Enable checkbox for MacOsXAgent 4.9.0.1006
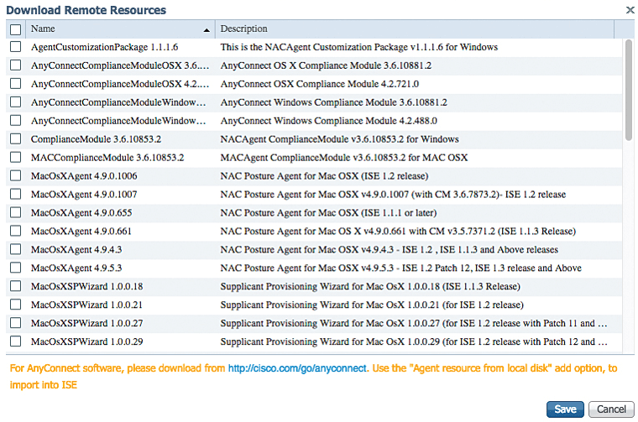The width and height of the screenshot is (638, 422). pyautogui.click(x=15, y=176)
